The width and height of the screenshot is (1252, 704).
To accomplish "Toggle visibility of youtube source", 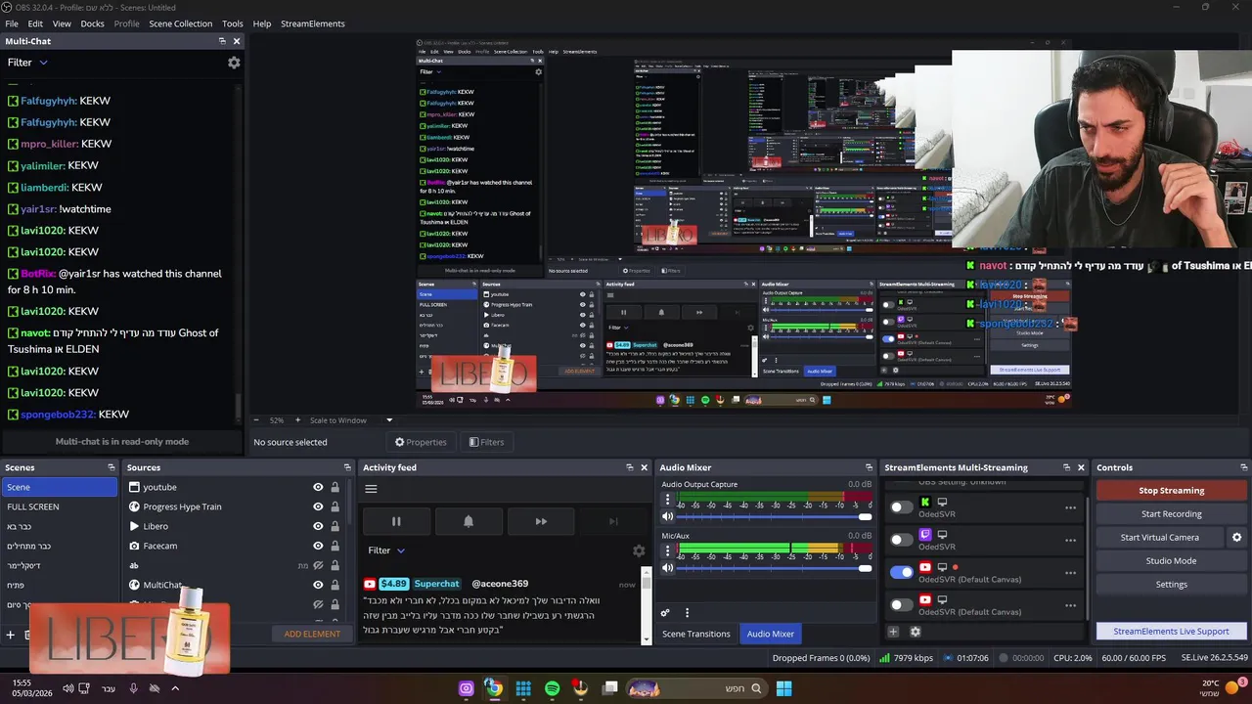I will (x=318, y=487).
